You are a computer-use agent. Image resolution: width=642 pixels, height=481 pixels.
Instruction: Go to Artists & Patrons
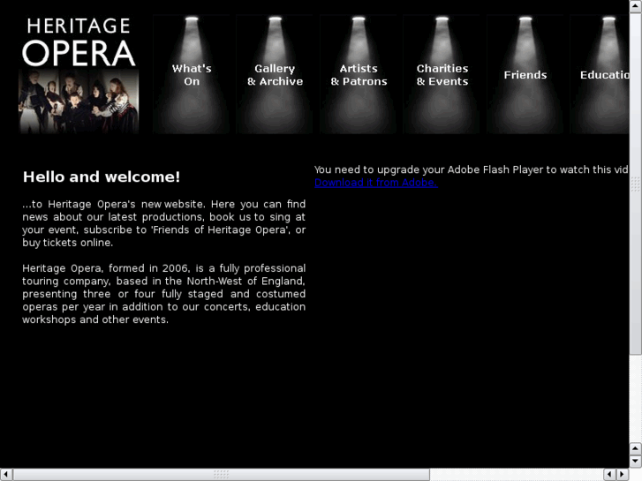click(x=359, y=74)
